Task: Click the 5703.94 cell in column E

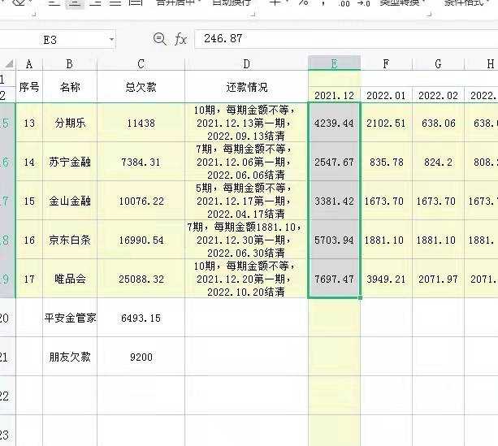Action: point(334,240)
